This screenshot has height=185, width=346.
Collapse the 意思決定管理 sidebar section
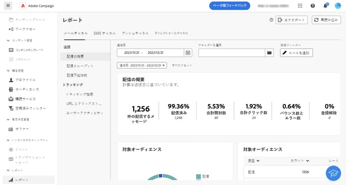pyautogui.click(x=8, y=119)
